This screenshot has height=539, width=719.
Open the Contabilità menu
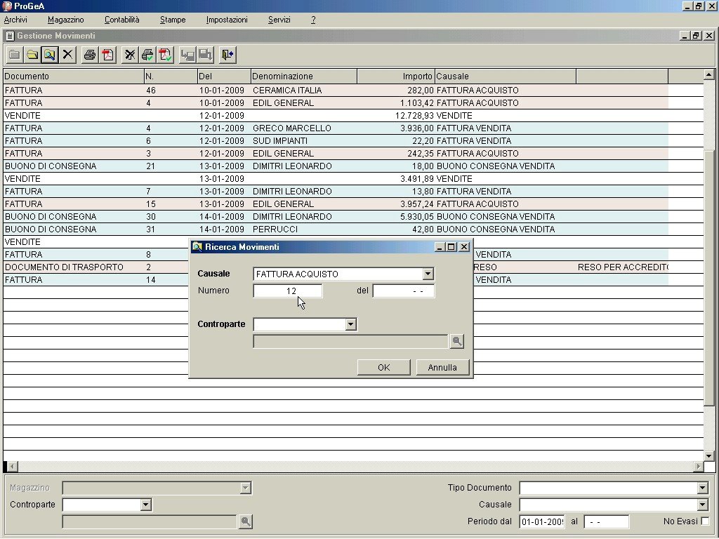pyautogui.click(x=122, y=20)
